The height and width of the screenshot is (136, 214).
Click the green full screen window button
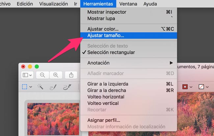click(x=37, y=67)
